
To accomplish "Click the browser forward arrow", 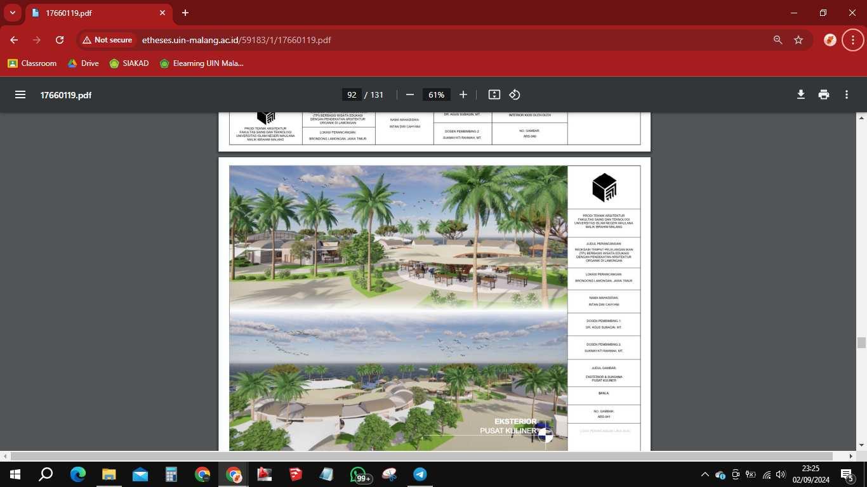I will [37, 40].
